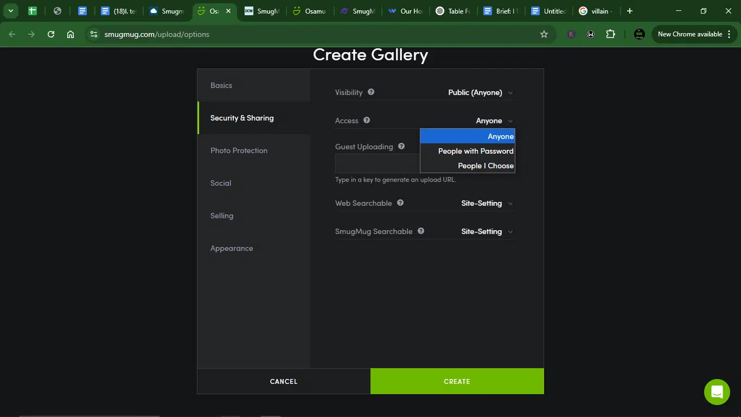This screenshot has width=741, height=417.
Task: Switch to globe icon tab
Action: pyautogui.click(x=58, y=11)
